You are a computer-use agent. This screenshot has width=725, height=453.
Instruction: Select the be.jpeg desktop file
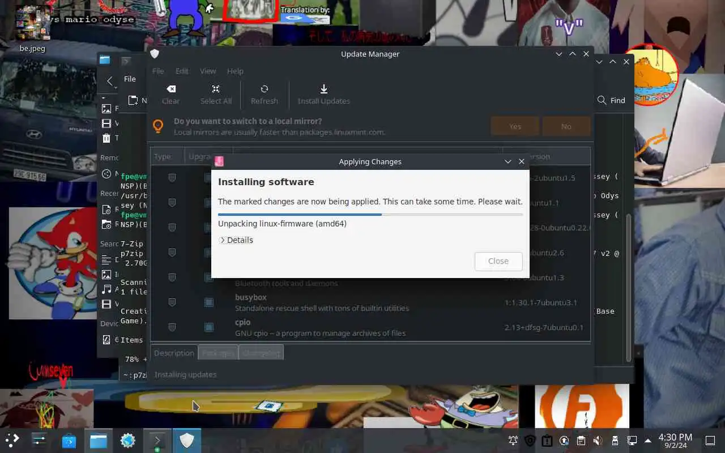click(x=32, y=28)
